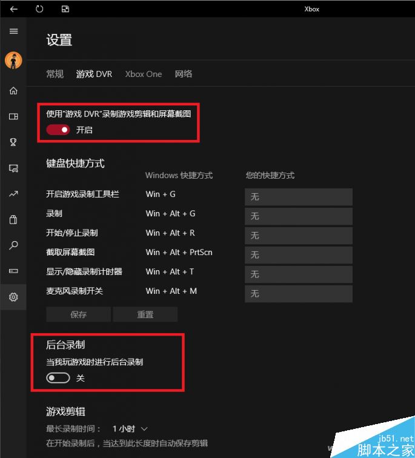Viewport: 415px width, 458px height.
Task: Select the 游戏 DVR tab
Action: click(94, 74)
